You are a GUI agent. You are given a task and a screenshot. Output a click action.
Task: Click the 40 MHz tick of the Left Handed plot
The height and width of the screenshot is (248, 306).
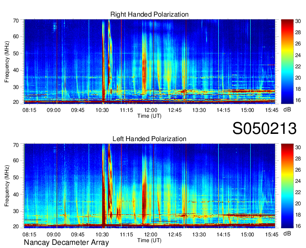[x=16, y=195]
